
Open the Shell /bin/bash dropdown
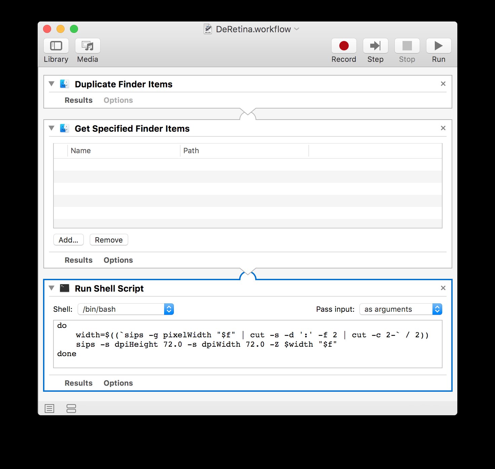coord(126,309)
